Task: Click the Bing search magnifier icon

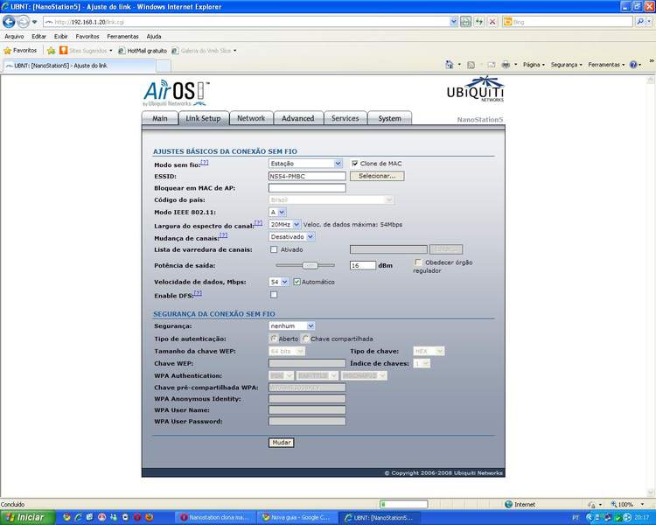Action: point(639,22)
